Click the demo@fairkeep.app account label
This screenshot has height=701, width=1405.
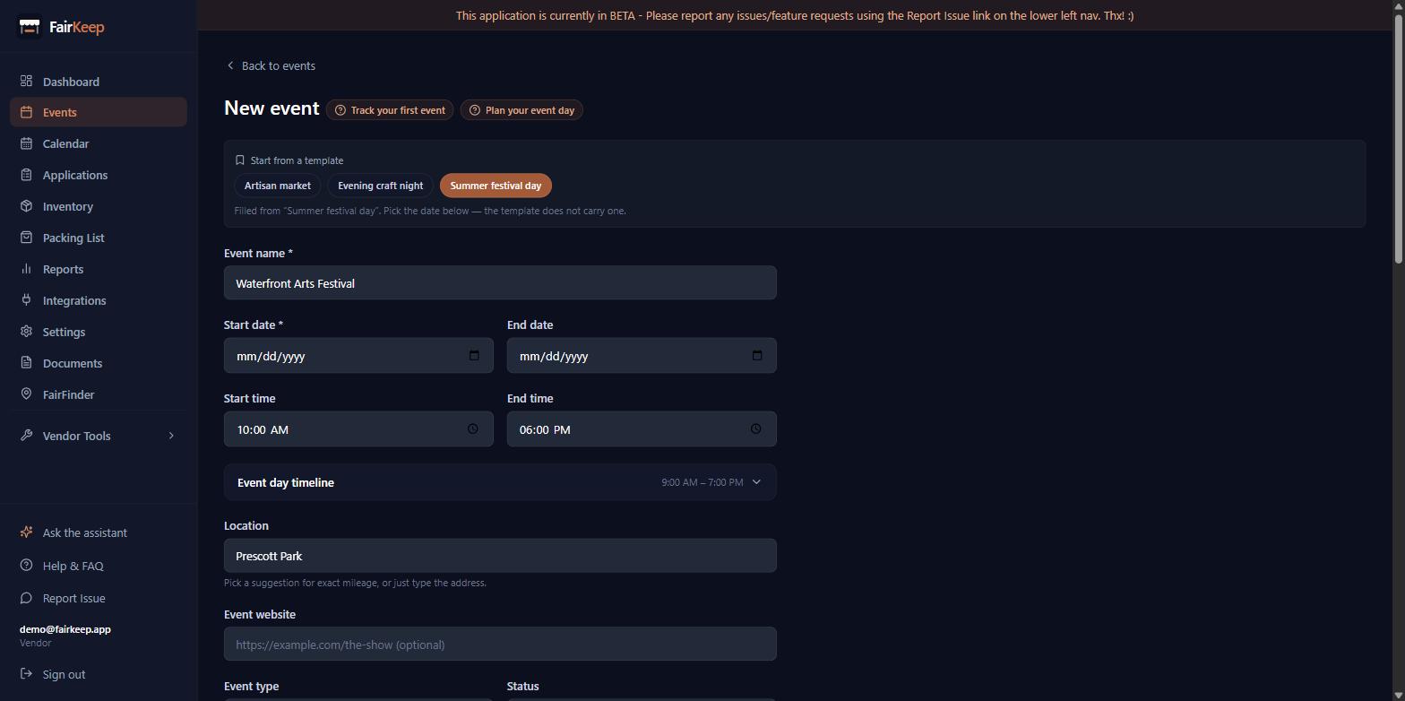[65, 629]
